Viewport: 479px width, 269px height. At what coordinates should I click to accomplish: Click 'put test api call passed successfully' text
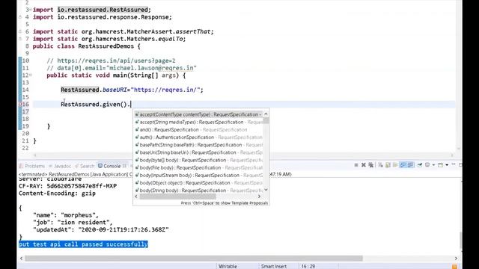83,244
